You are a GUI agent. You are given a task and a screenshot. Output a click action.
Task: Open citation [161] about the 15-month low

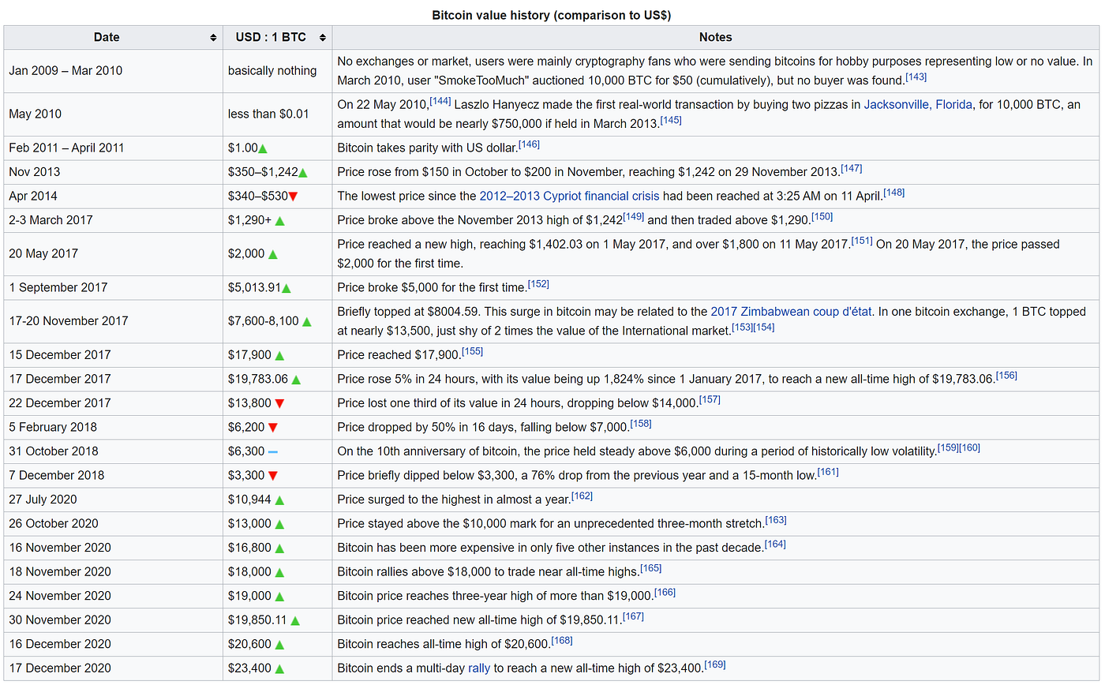pyautogui.click(x=828, y=472)
